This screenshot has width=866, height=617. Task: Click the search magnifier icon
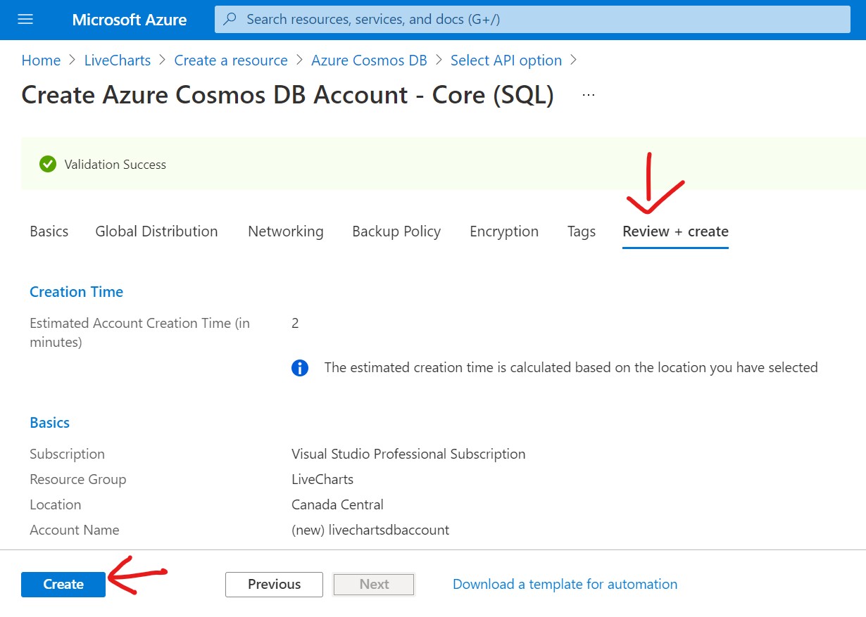230,19
